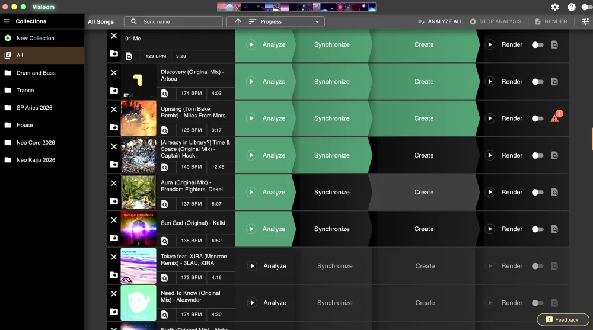This screenshot has height=330, width=593.
Task: Open the SP Aries 2026 collection
Action: point(42,108)
